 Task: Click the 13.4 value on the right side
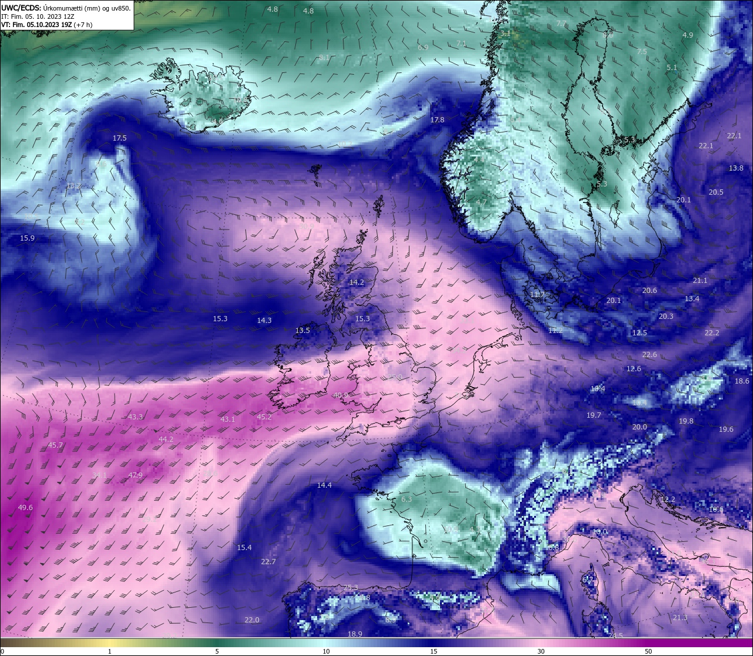(x=692, y=298)
